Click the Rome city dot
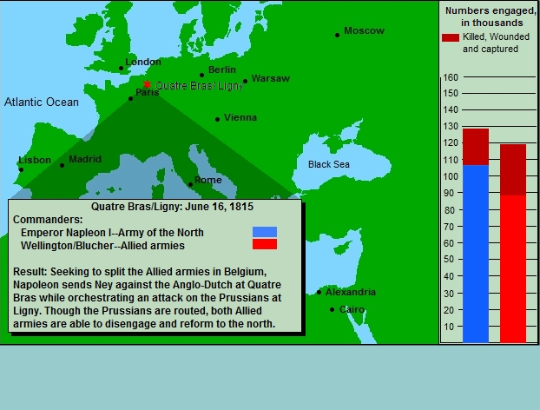Screen dimensions: 540x410 [190, 185]
